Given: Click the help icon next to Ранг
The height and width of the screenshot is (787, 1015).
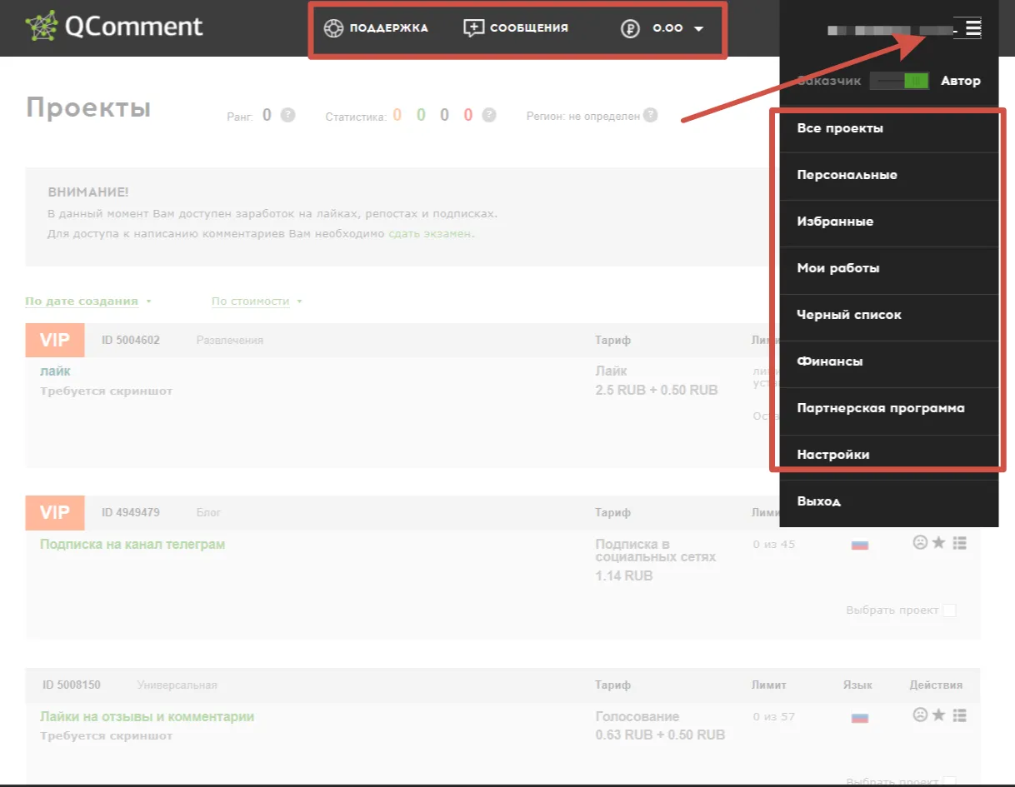Looking at the screenshot, I should click(287, 115).
